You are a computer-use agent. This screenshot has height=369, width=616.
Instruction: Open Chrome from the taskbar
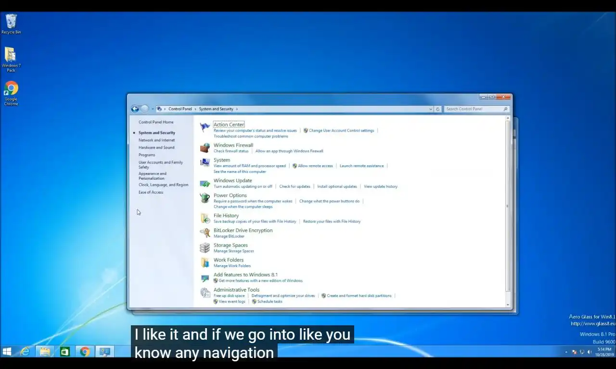point(85,352)
